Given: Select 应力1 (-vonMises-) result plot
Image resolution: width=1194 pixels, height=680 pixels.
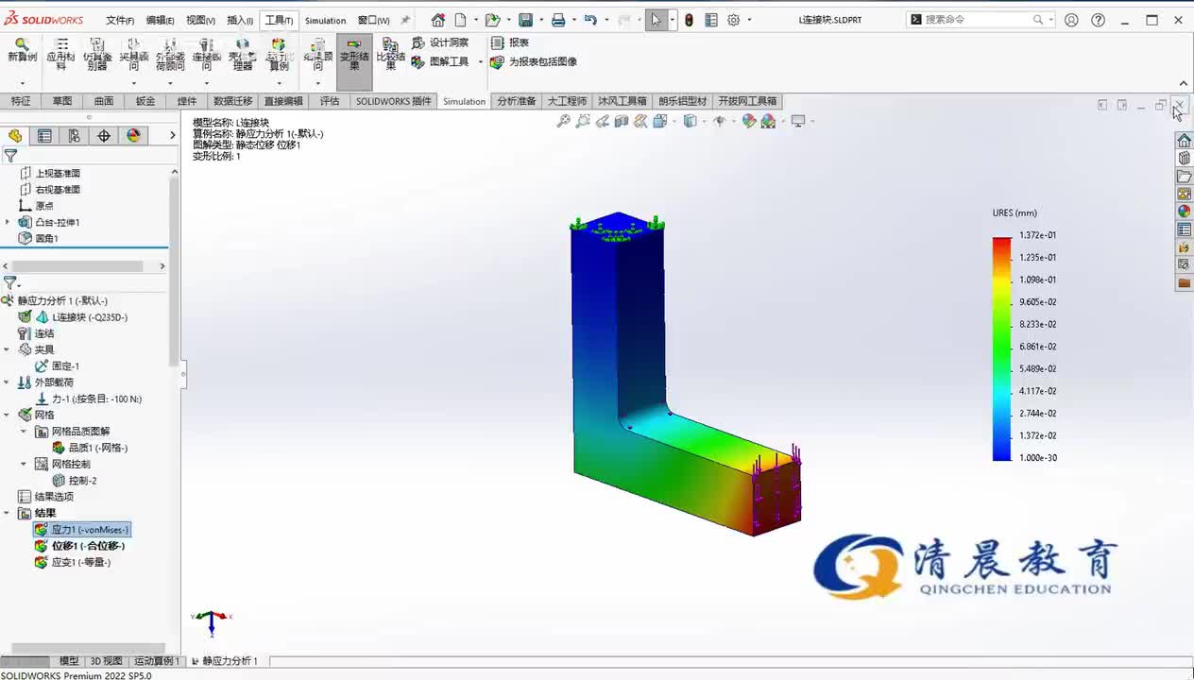Looking at the screenshot, I should pyautogui.click(x=81, y=530).
